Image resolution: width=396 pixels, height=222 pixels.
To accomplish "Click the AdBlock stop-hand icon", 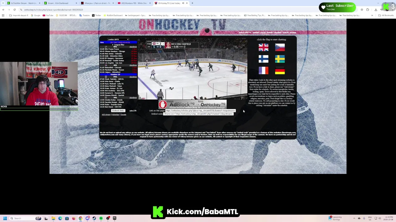I will click(x=163, y=105).
